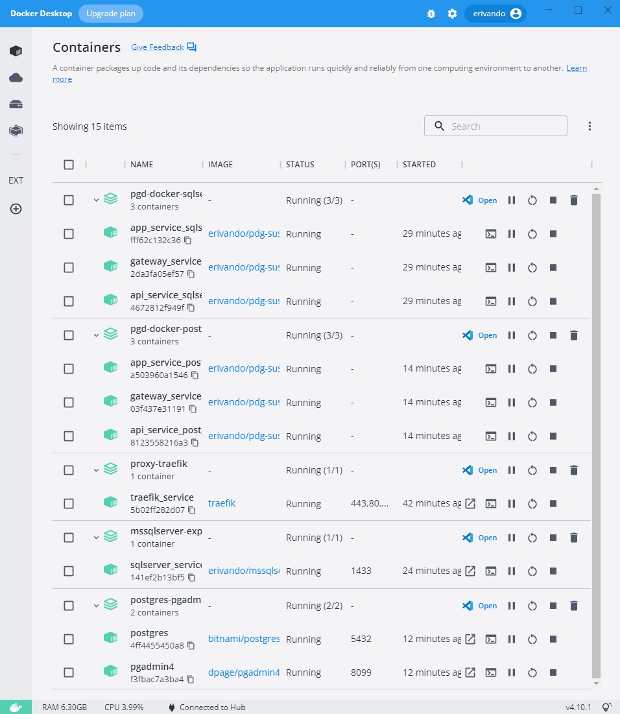Open pgd-docker-sqlse in VS Code
Viewport: 620px width, 714px height.
480,200
